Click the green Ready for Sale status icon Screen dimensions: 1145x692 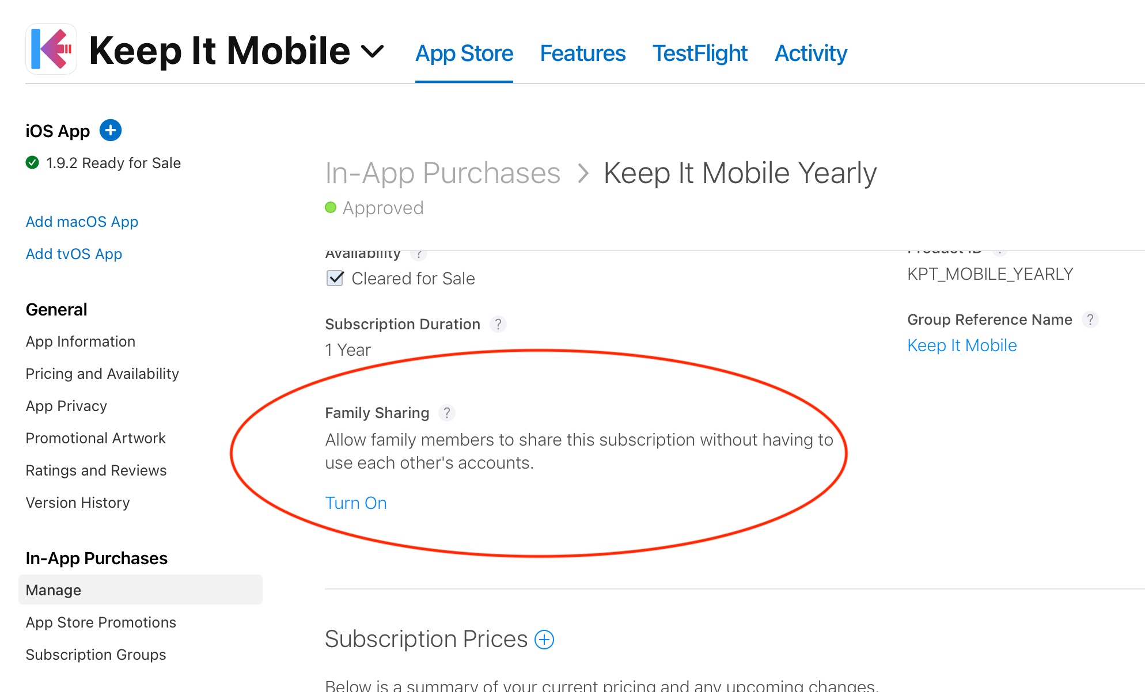coord(33,163)
